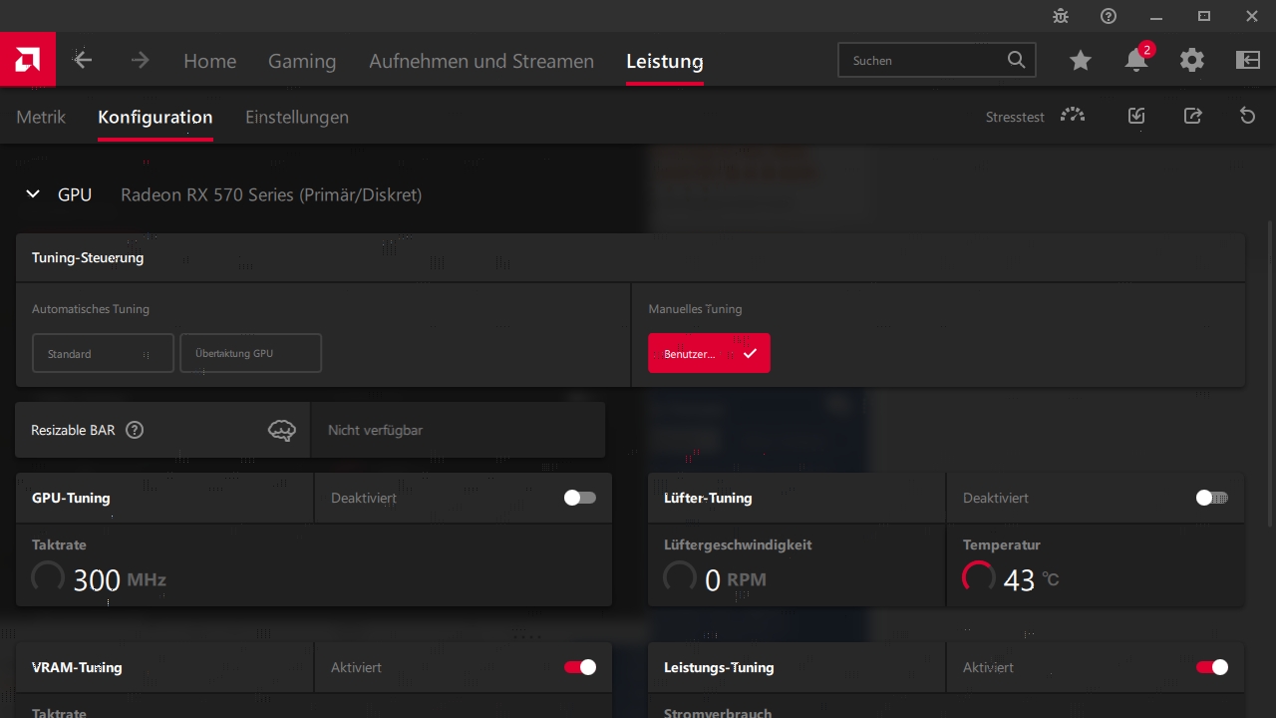
Task: Select Standard automatic tuning
Action: 104,353
